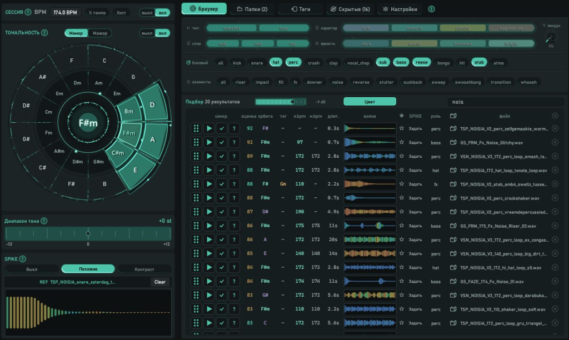Enable the kick base tag filter
This screenshot has height=340, width=569.
[x=237, y=63]
